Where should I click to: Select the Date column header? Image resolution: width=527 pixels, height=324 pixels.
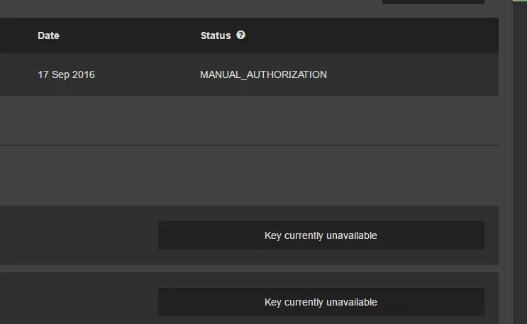pyautogui.click(x=48, y=35)
